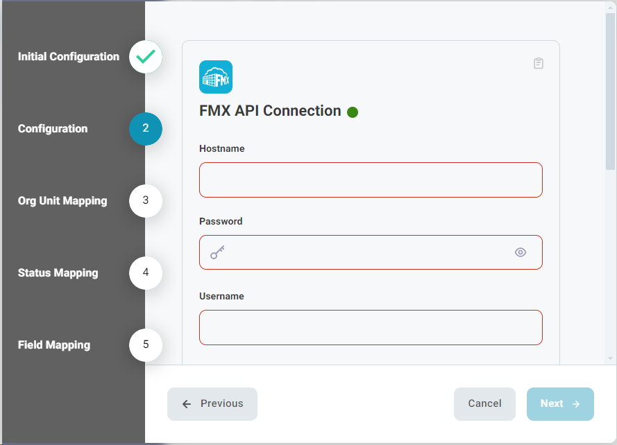
Task: Click the scrollbar down arrow
Action: 610,358
